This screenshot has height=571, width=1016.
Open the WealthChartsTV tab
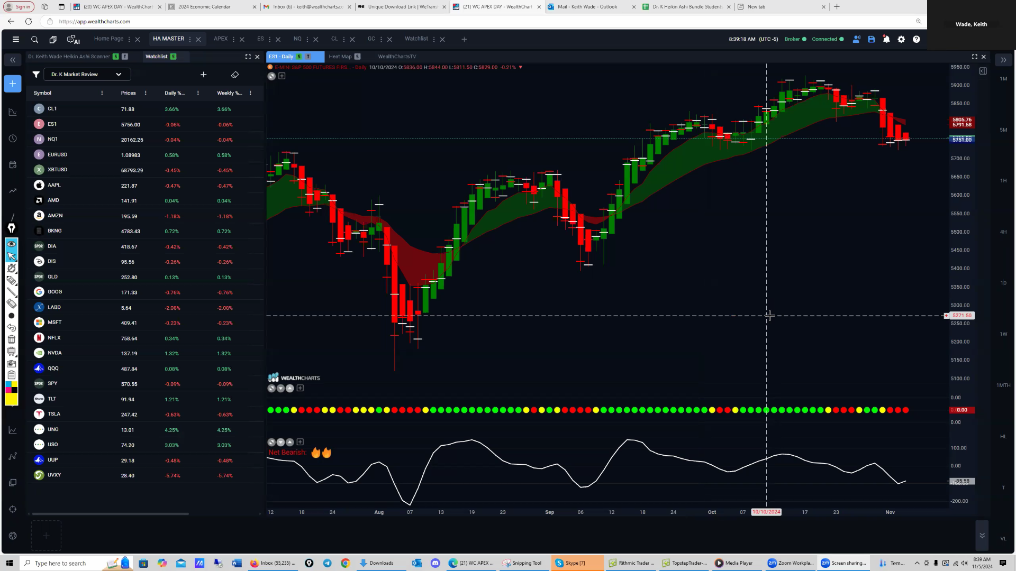pos(397,57)
